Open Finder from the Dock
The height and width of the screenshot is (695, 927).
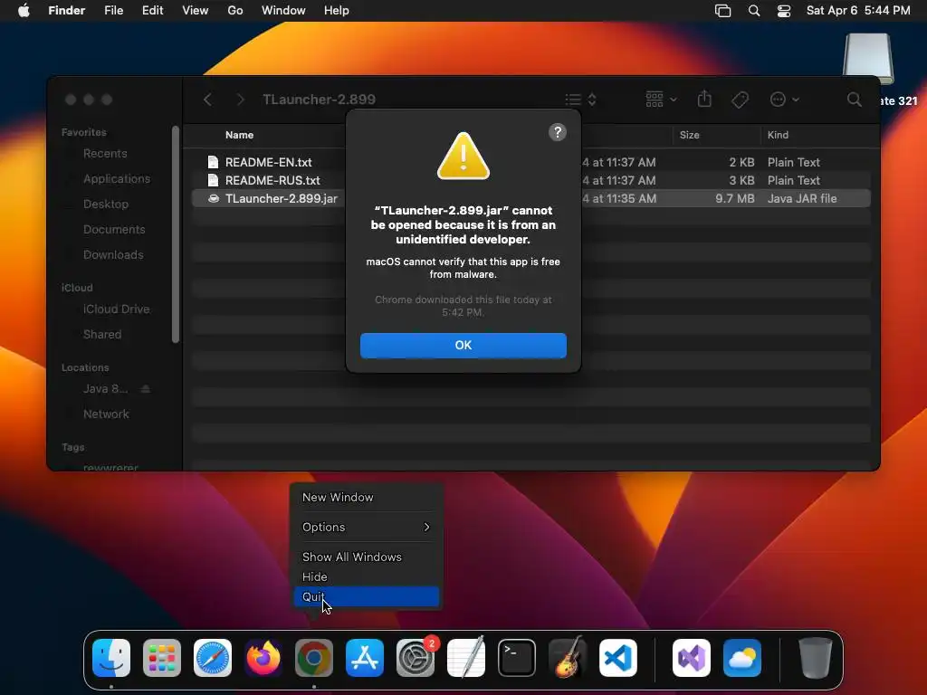[x=111, y=658]
